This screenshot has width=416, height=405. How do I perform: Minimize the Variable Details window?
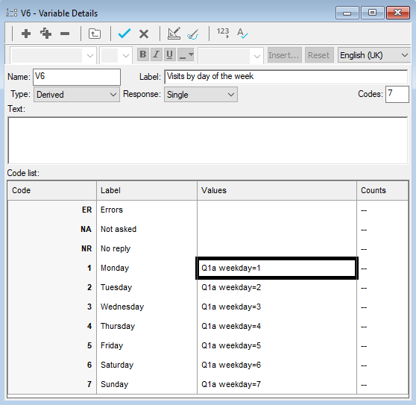(347, 13)
